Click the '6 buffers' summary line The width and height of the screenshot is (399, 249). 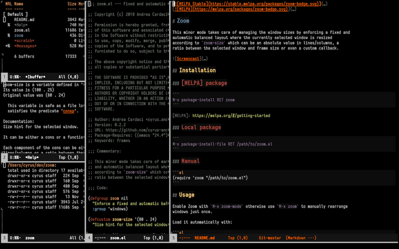(x=24, y=57)
